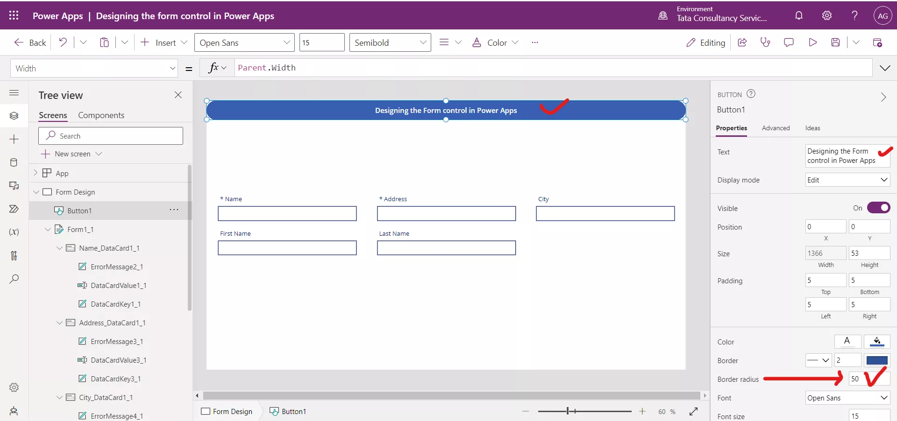Screen dimensions: 897x421
Task: Open the Variables panel in the left rail
Action: (14, 232)
